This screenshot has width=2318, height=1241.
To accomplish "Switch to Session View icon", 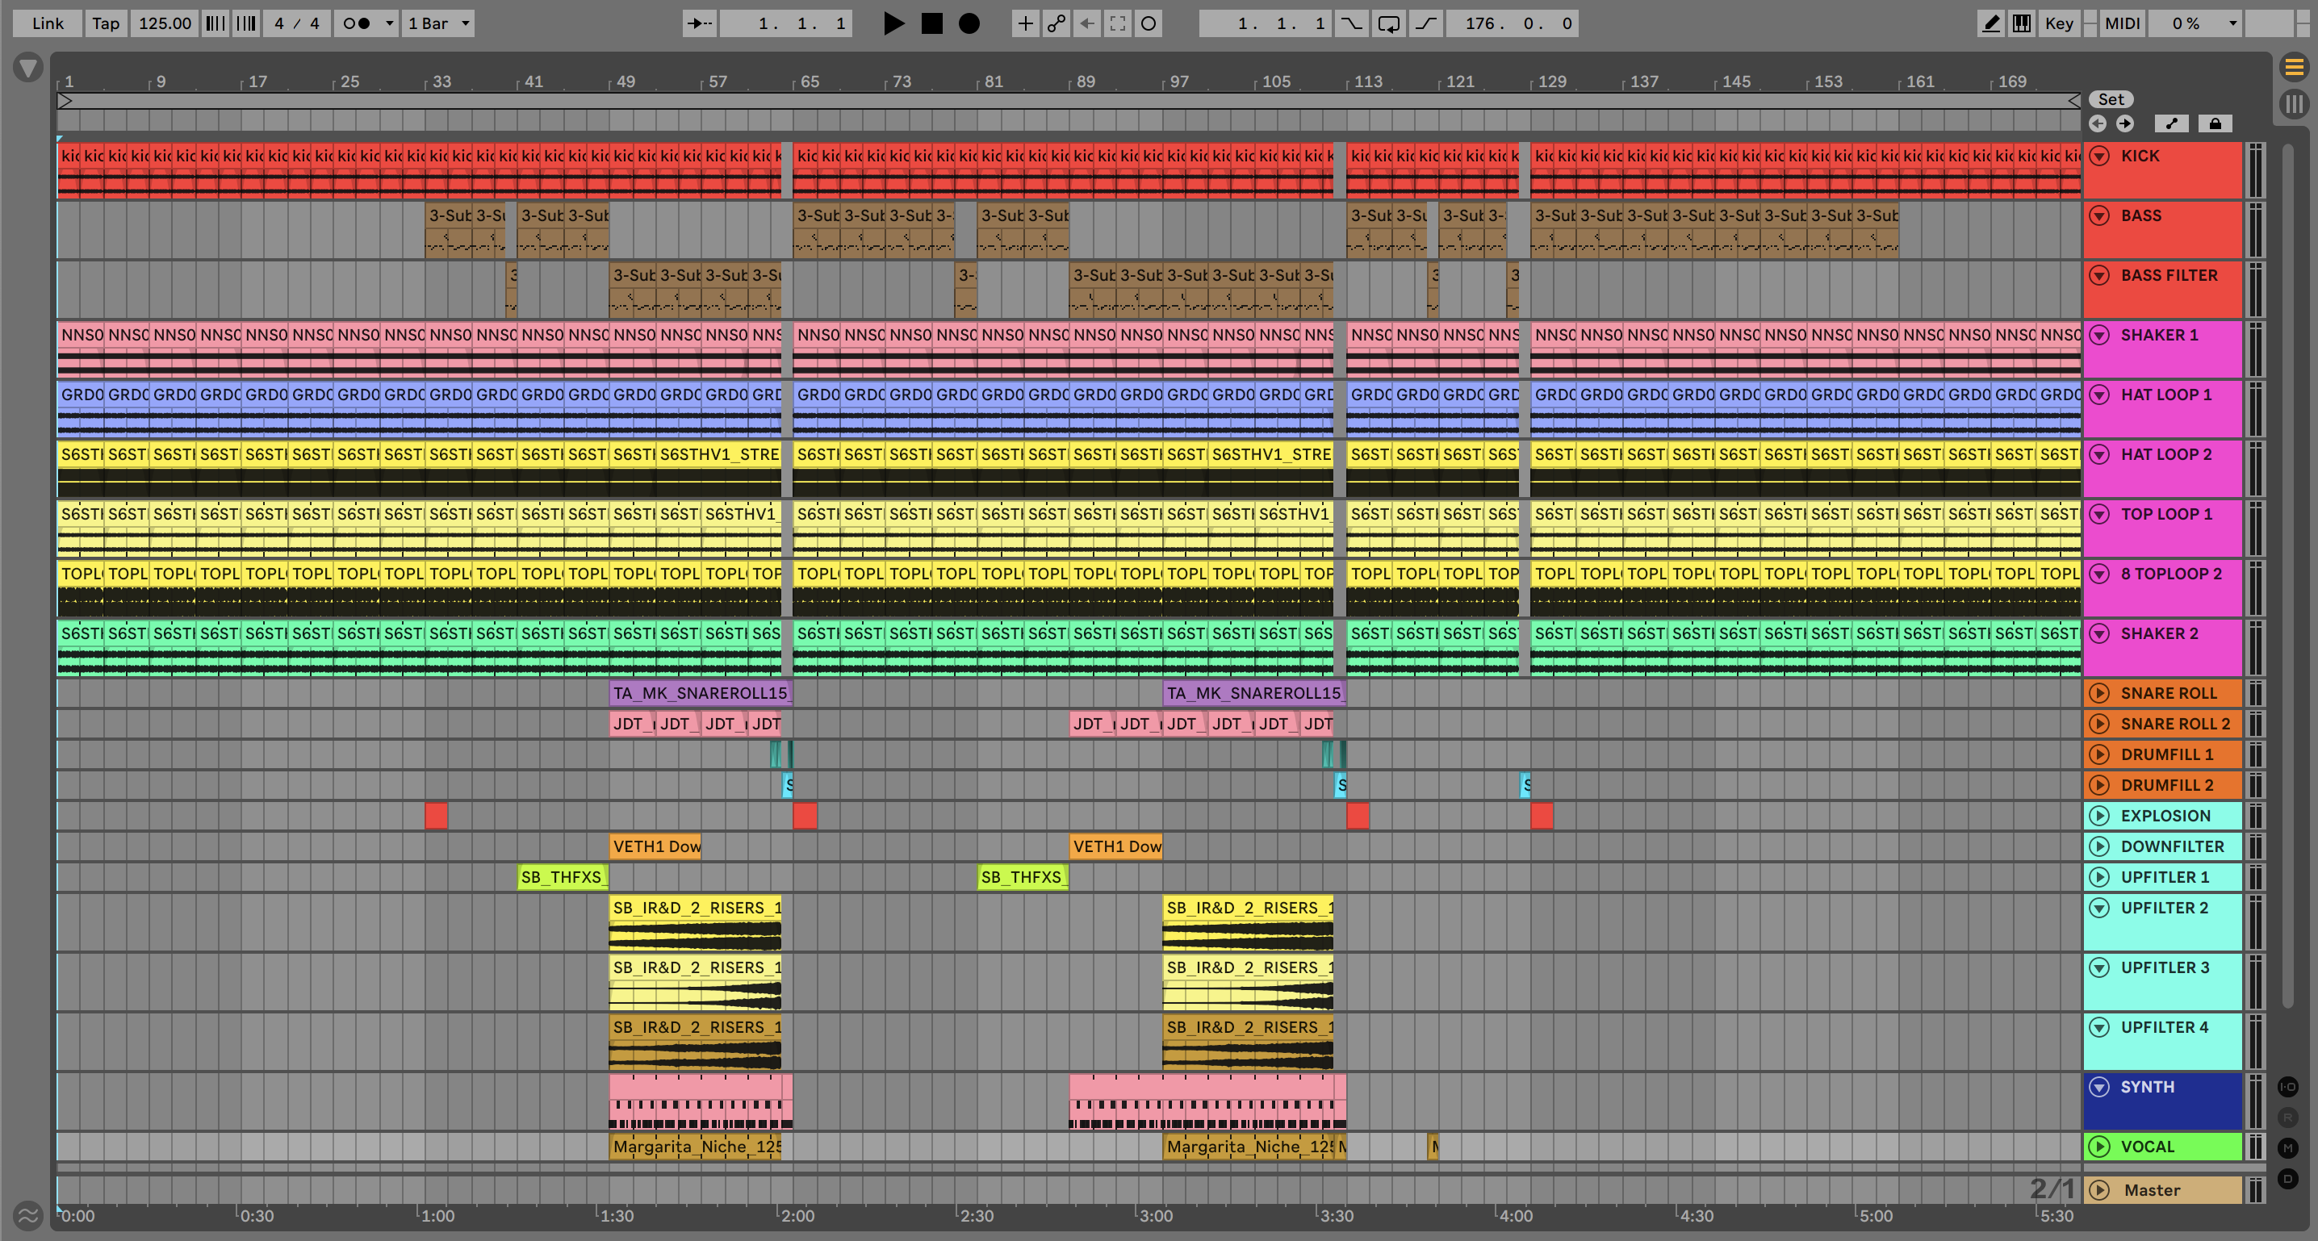I will click(x=2294, y=103).
